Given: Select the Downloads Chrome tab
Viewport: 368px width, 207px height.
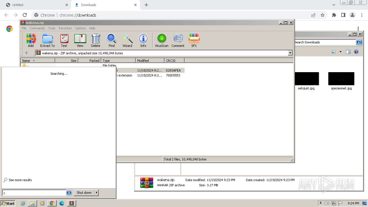Looking at the screenshot, I should point(106,5).
